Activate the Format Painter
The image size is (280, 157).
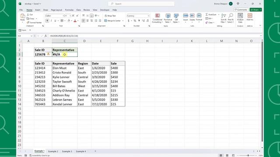34,23
